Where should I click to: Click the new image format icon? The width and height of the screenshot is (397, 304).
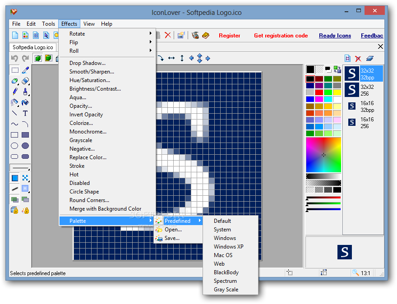click(348, 59)
